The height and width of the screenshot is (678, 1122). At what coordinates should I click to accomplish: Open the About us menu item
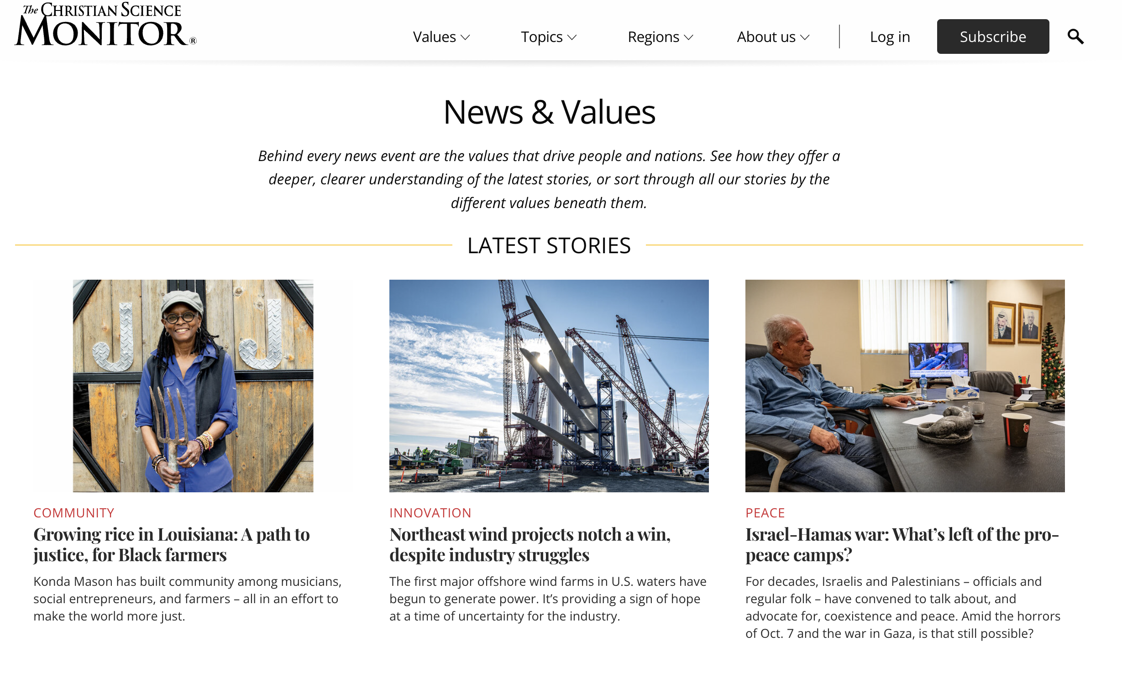click(x=766, y=37)
